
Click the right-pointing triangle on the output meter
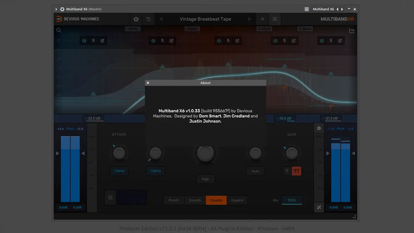click(x=328, y=154)
